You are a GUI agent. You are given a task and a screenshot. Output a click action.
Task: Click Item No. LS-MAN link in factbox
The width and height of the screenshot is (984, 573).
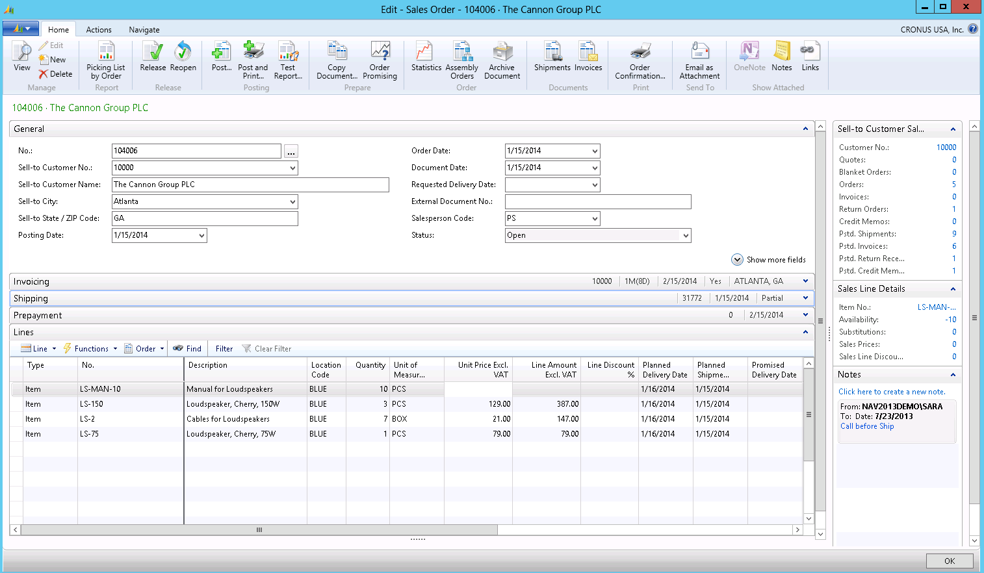tap(937, 307)
